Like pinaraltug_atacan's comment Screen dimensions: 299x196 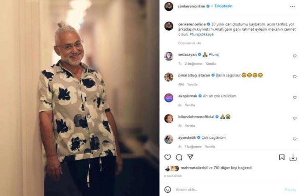coord(294,77)
